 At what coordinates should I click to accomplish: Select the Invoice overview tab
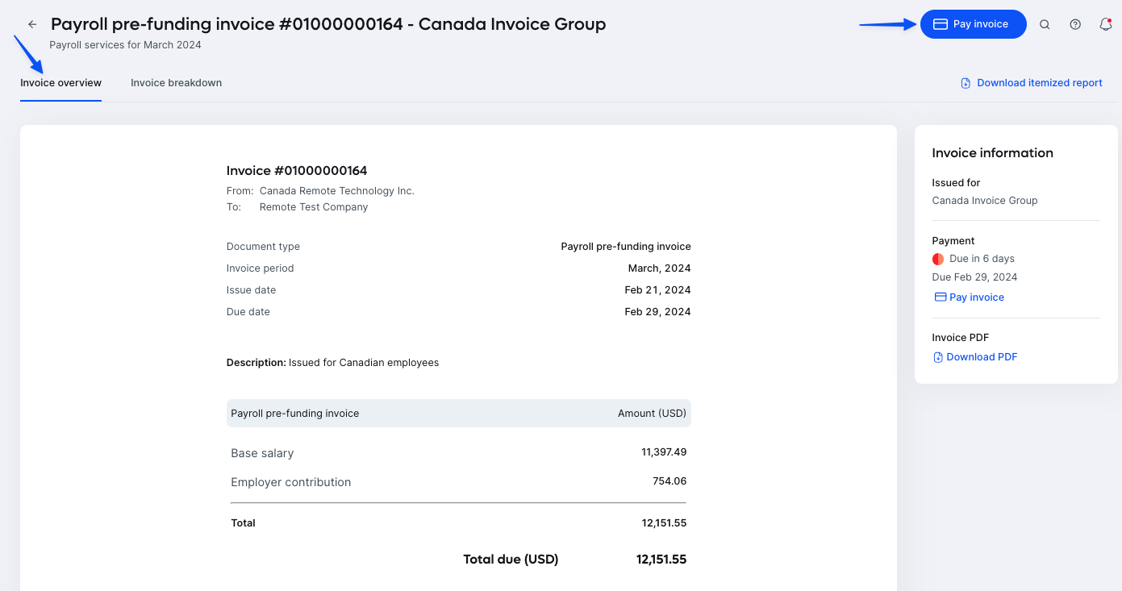tap(60, 83)
